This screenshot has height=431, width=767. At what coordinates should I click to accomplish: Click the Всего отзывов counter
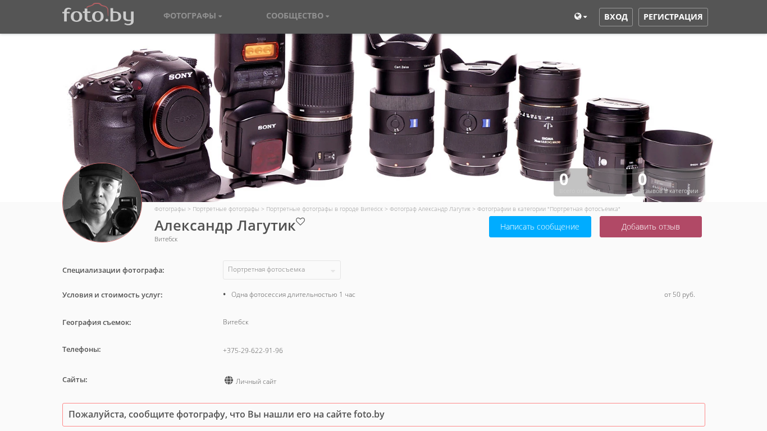point(590,182)
